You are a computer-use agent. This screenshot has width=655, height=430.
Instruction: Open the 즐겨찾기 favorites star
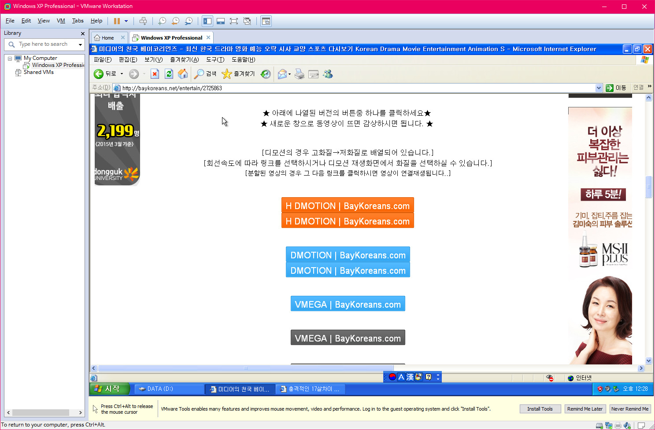click(x=238, y=74)
